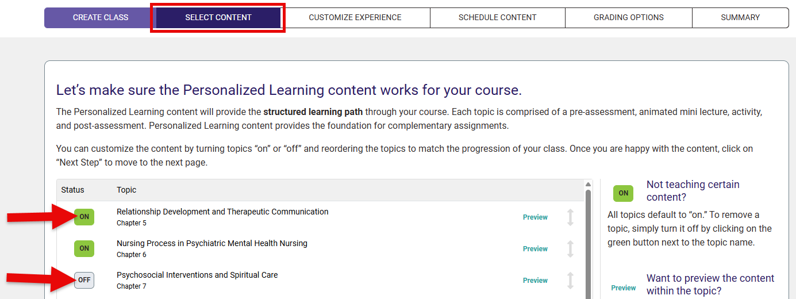Click the scroll up arrow of topic list

[x=588, y=185]
